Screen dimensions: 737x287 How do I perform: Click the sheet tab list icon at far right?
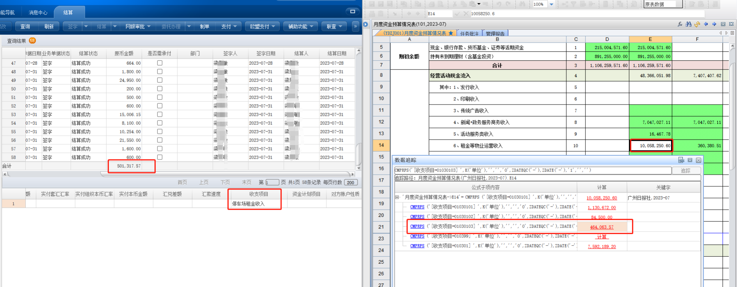coord(732,33)
